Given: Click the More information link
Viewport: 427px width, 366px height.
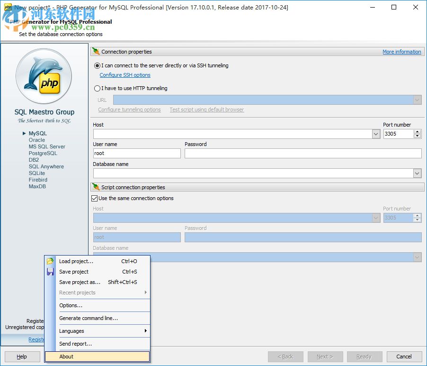Looking at the screenshot, I should click(401, 52).
